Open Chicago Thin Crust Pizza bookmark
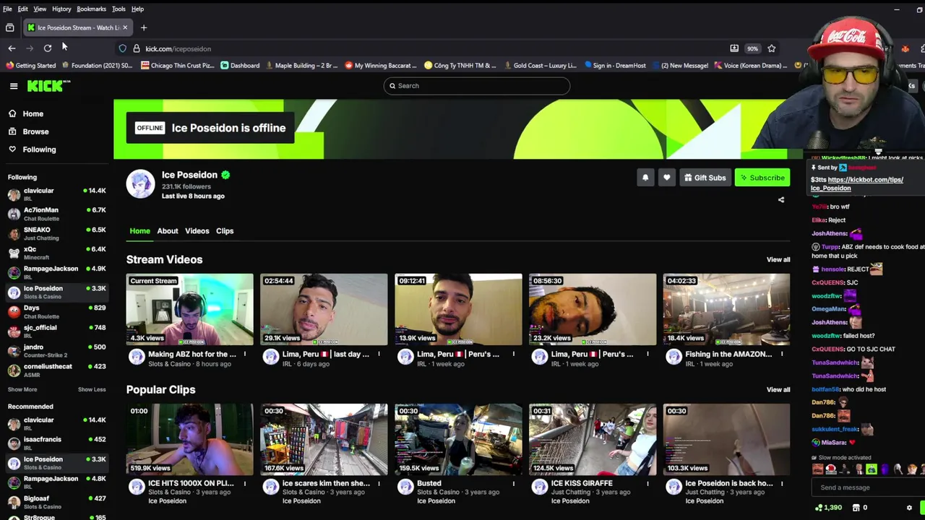Image resolution: width=925 pixels, height=520 pixels. [x=178, y=65]
